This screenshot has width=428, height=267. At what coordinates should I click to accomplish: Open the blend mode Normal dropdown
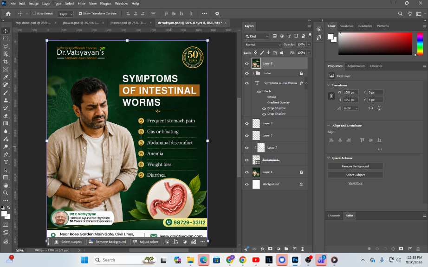pyautogui.click(x=263, y=44)
